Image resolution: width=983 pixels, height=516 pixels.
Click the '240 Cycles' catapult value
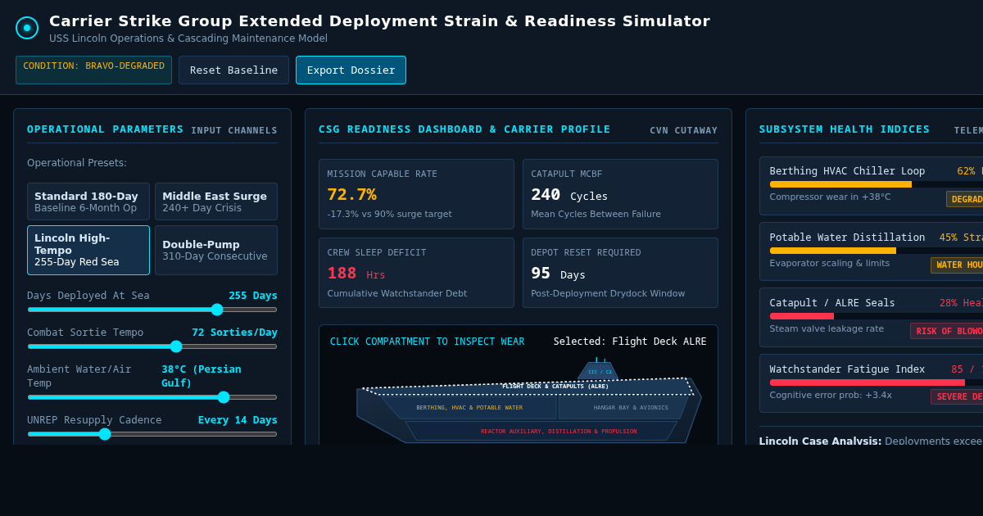coord(569,195)
